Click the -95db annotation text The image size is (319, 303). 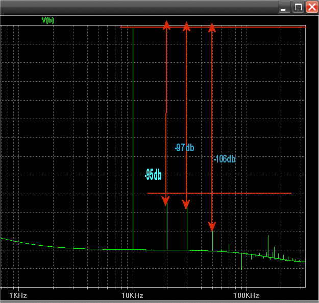pyautogui.click(x=153, y=175)
